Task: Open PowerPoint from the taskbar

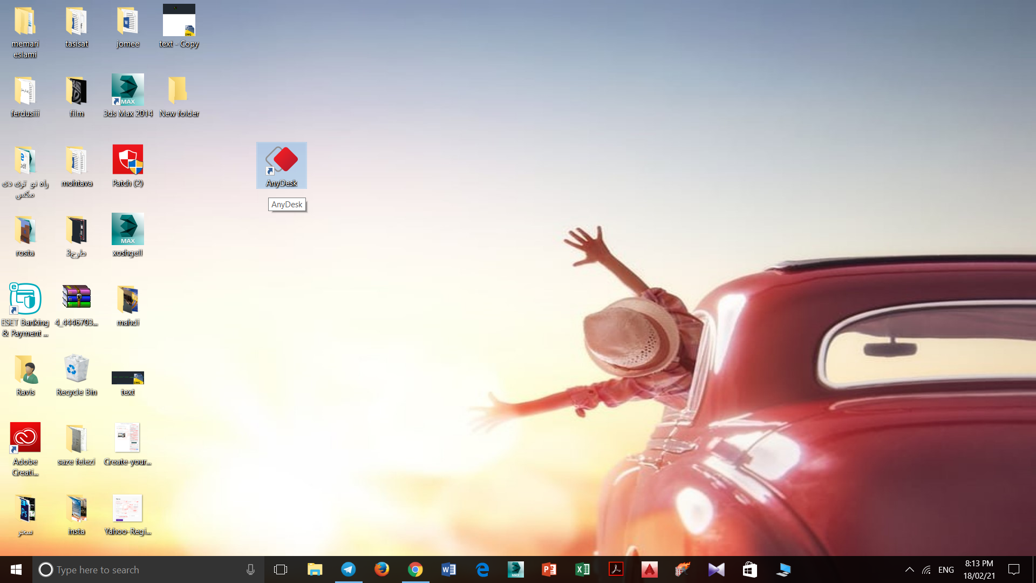Action: pyautogui.click(x=549, y=570)
